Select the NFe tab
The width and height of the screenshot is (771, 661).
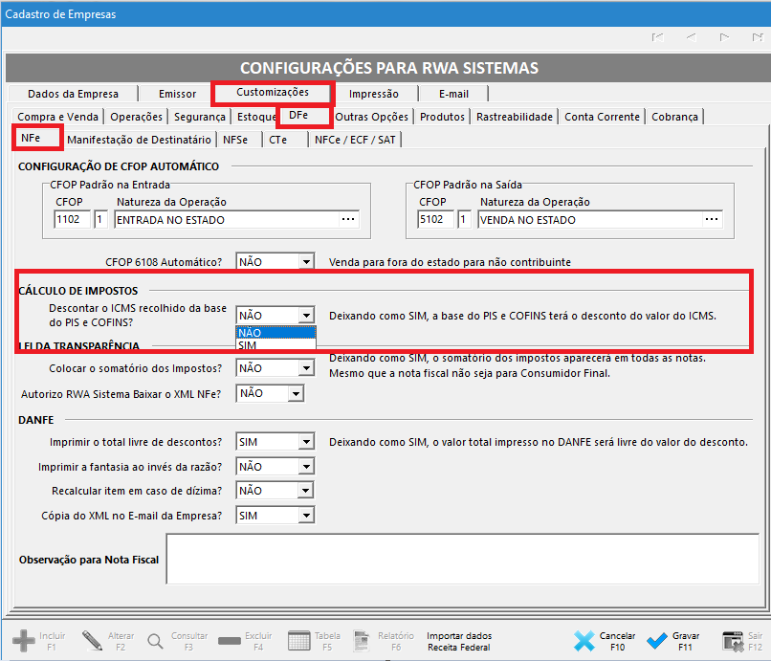[31, 138]
